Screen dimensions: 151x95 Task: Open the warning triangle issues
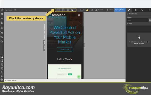click(87, 10)
